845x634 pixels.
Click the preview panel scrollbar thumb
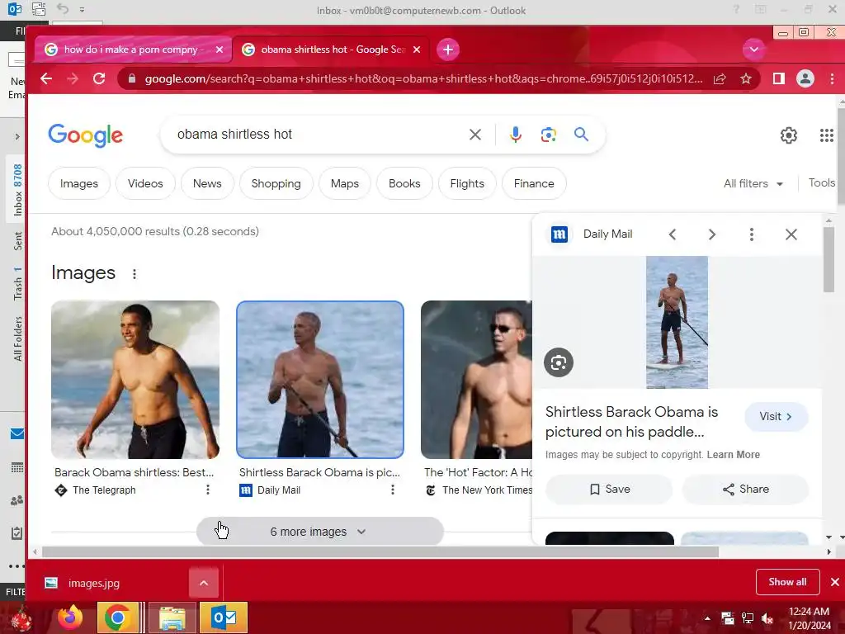point(828,260)
